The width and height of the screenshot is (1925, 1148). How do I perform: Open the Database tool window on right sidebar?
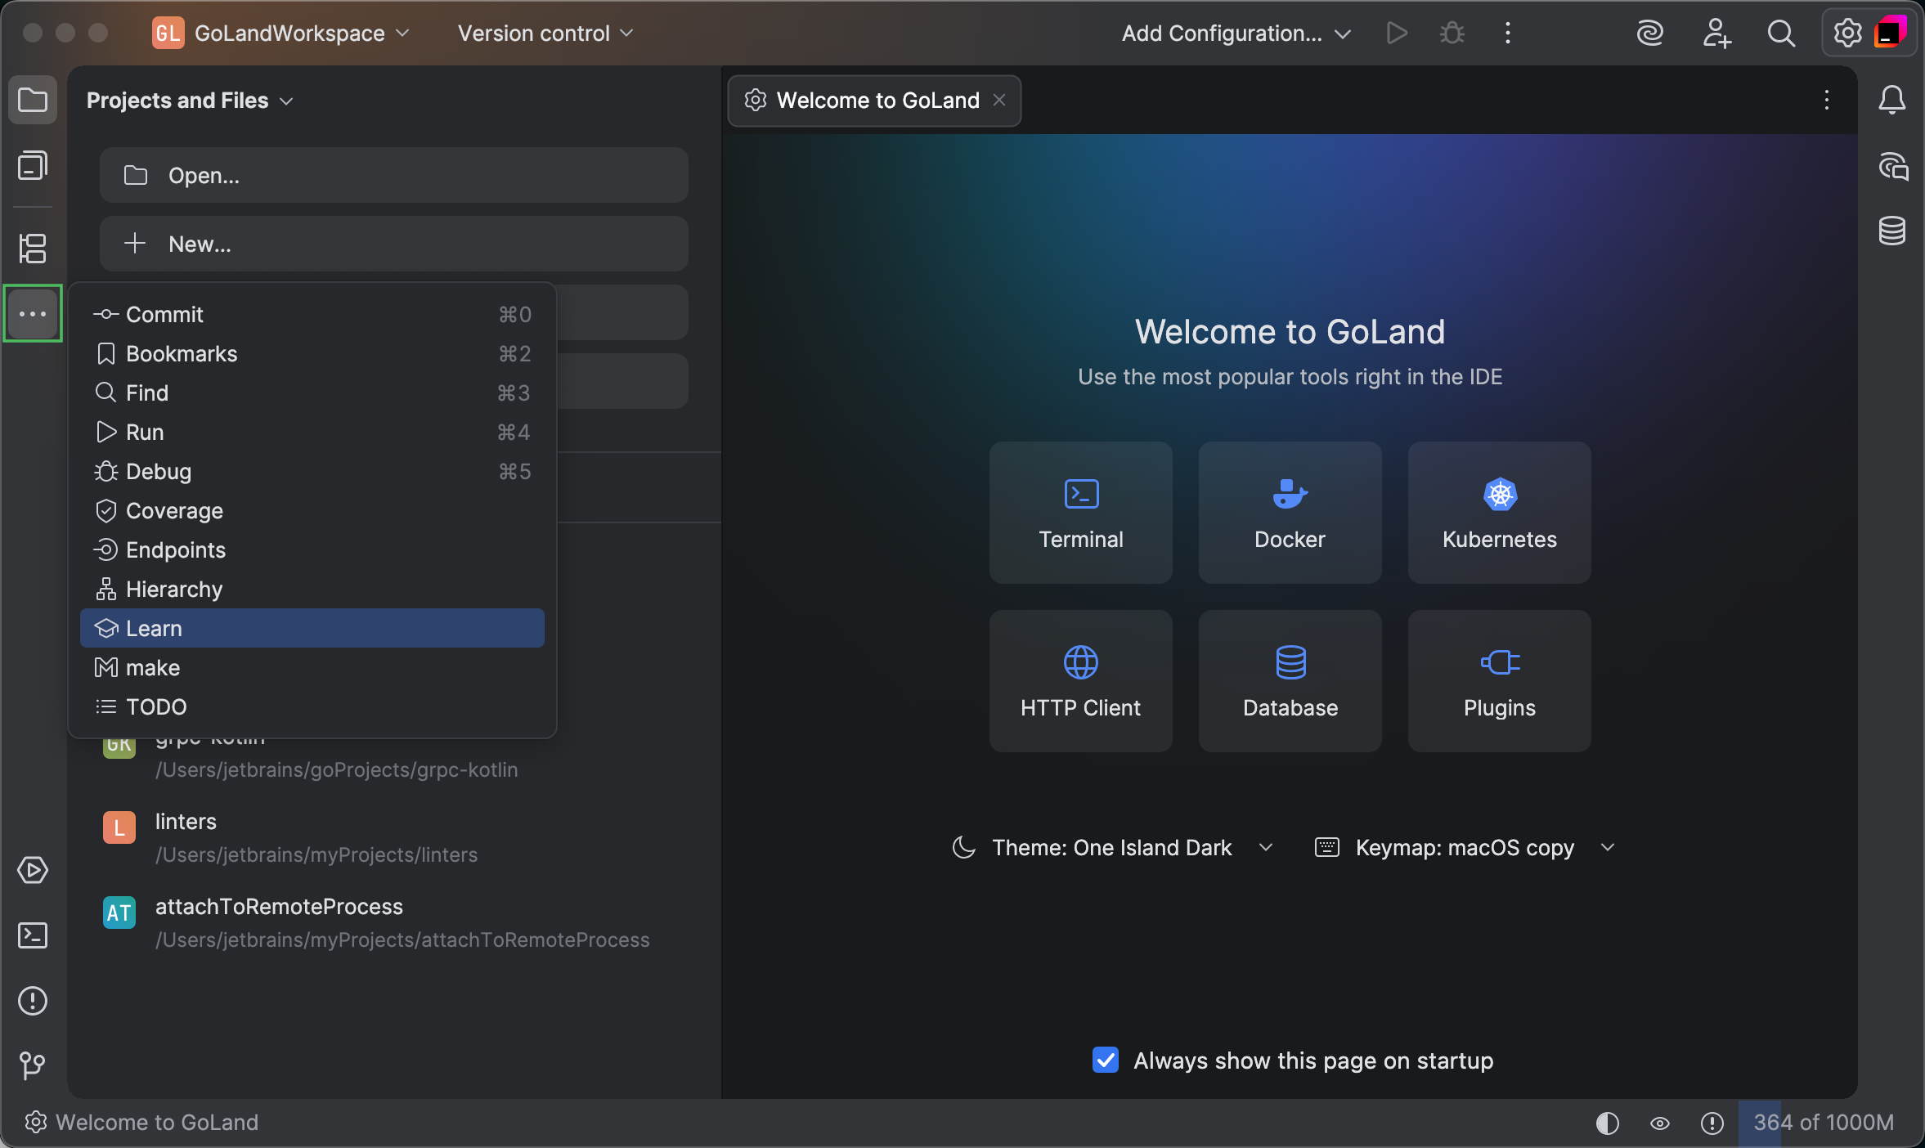click(1892, 231)
